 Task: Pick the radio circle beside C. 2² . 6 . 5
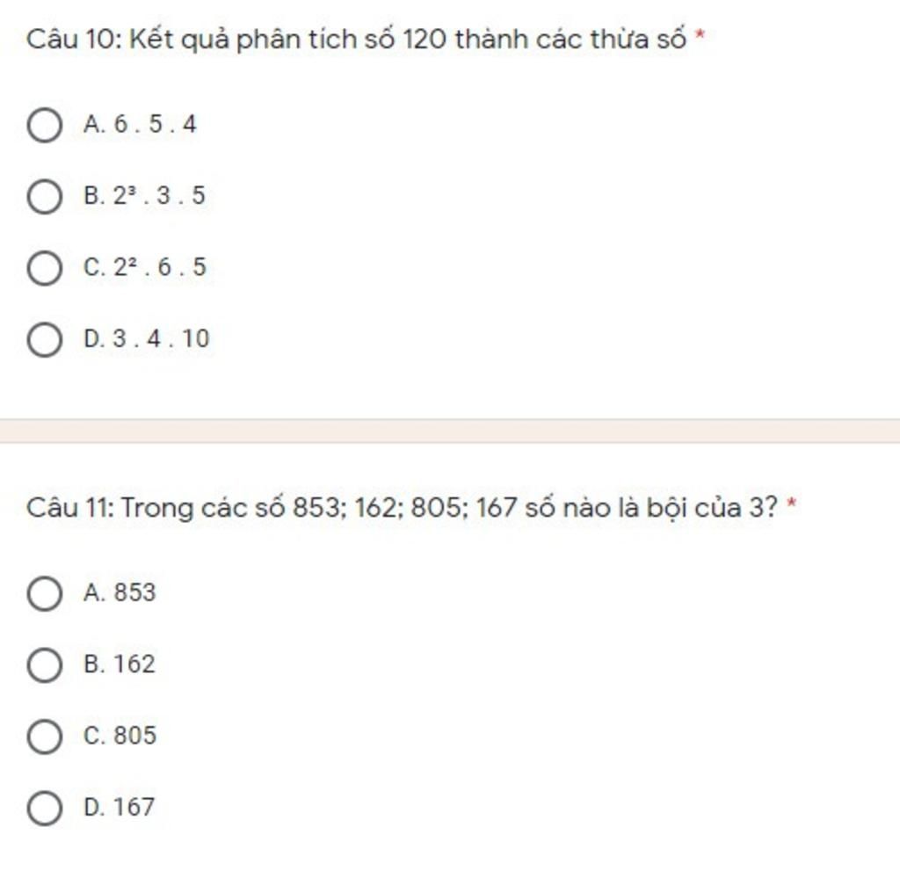[x=44, y=267]
